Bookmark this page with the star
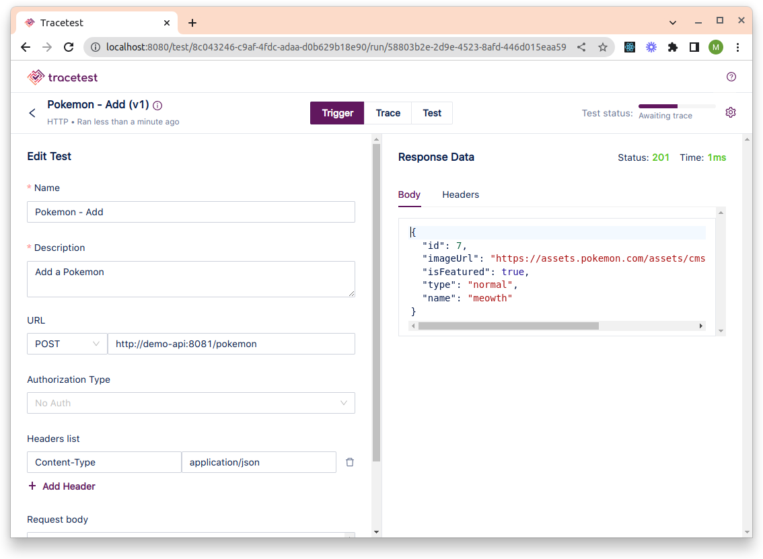This screenshot has height=559, width=763. [602, 47]
